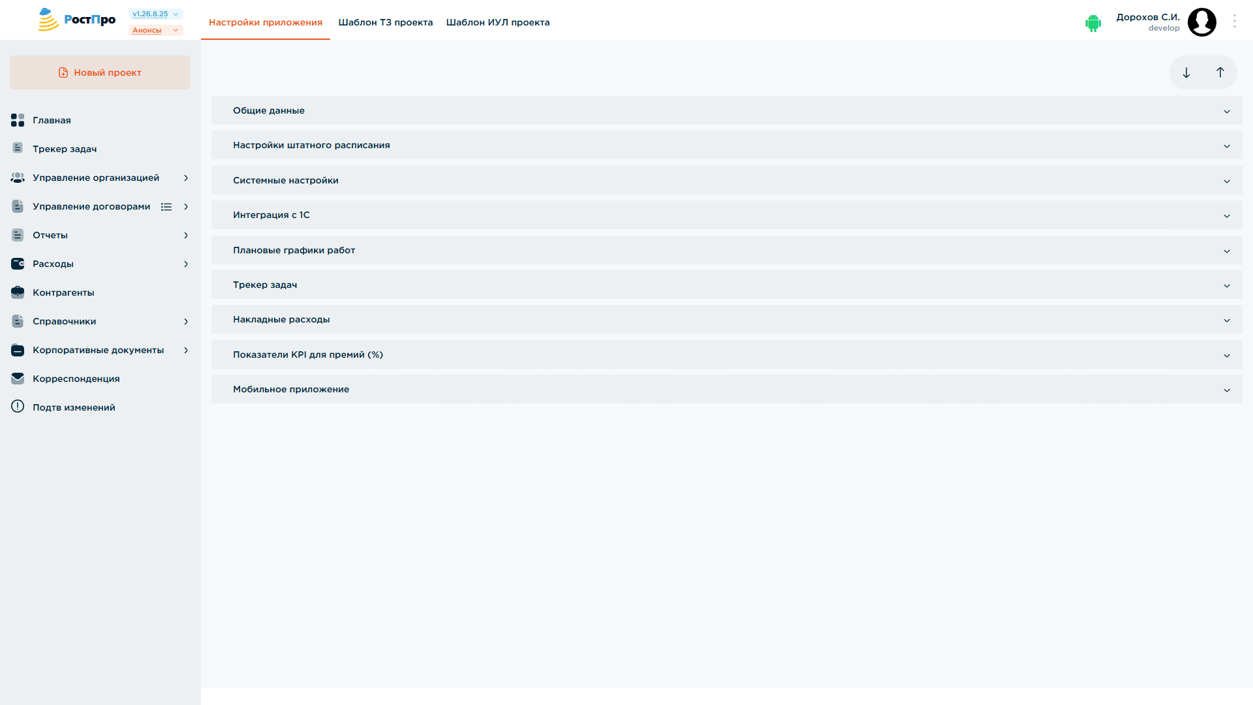Expand Управление организацией submenu chevron
Viewport: 1253px width, 705px height.
(186, 178)
